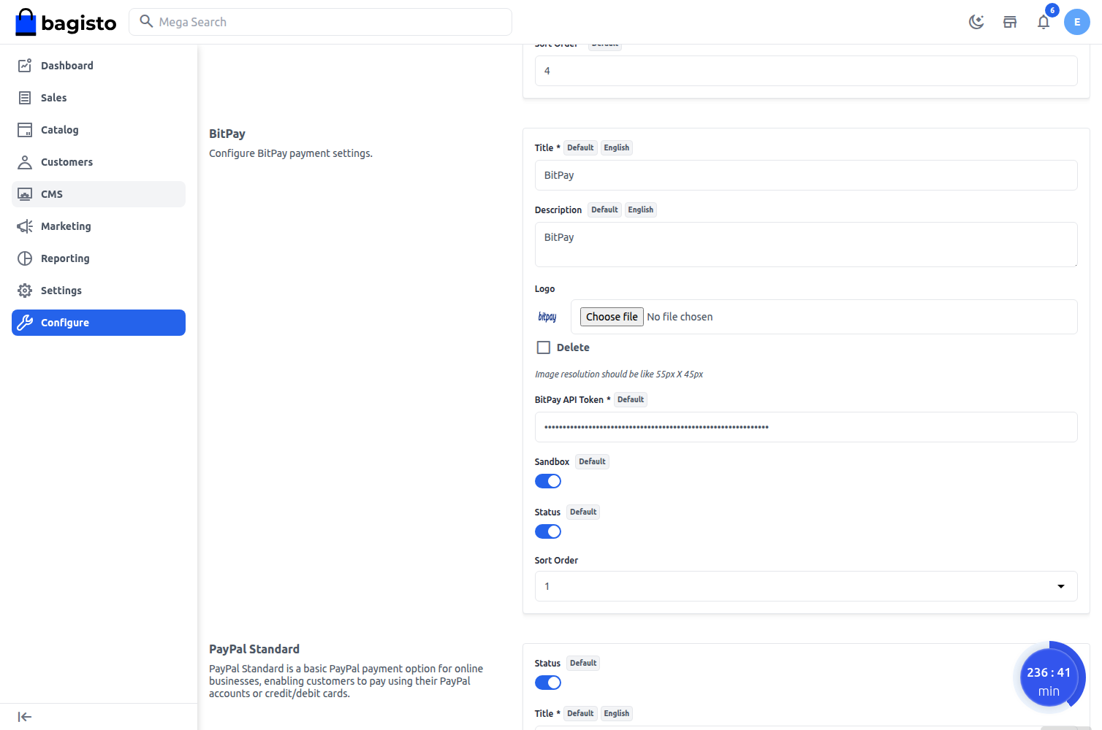Toggle the BitPay Sandbox switch
The height and width of the screenshot is (730, 1102).
click(548, 481)
